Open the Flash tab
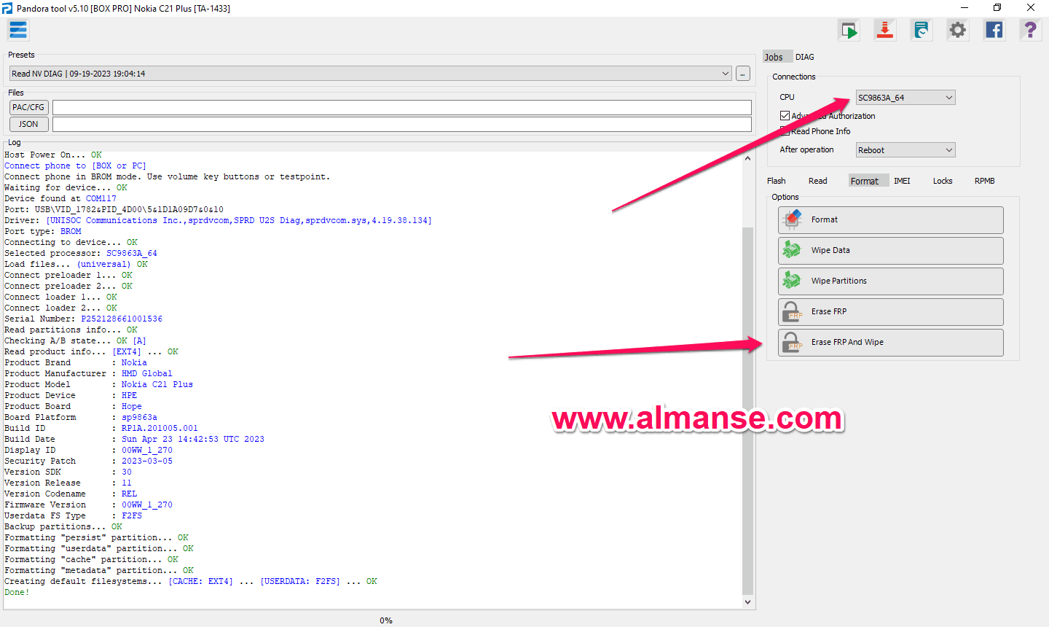The image size is (1049, 627). pos(777,181)
